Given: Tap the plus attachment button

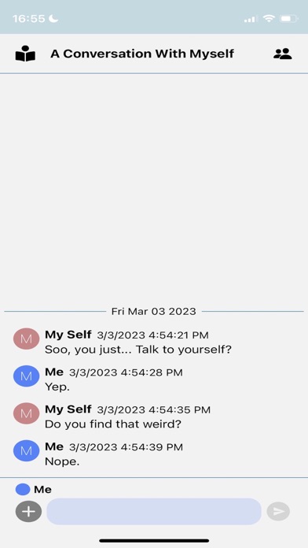Looking at the screenshot, I should click(x=28, y=512).
